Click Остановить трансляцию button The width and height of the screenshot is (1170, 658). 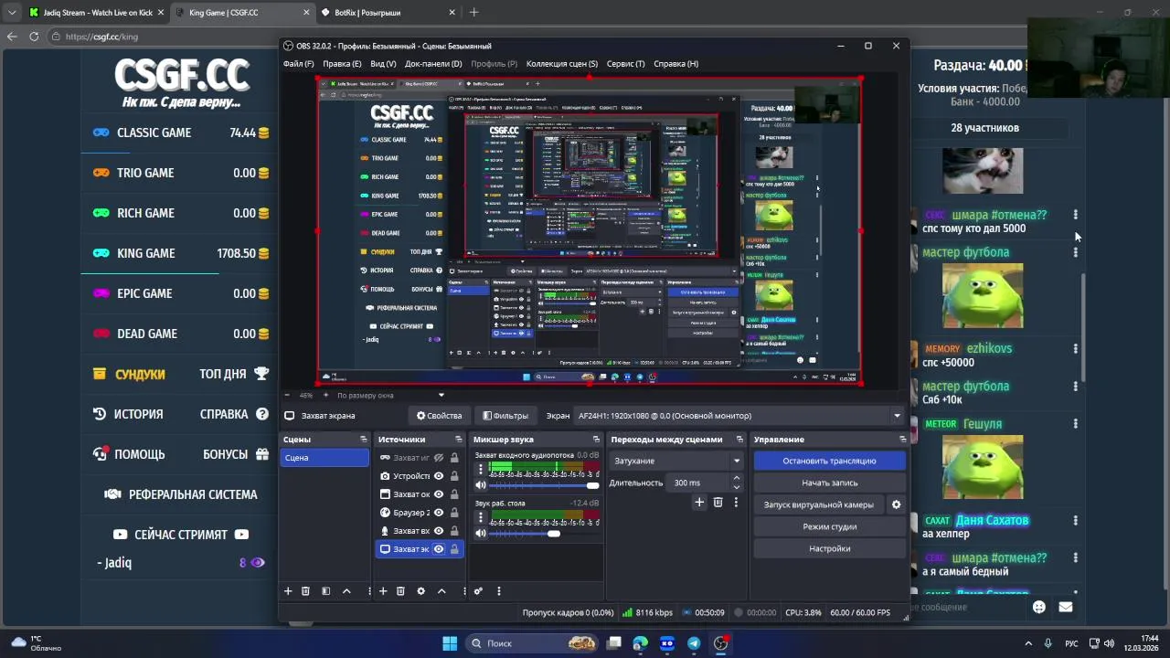[x=829, y=461]
